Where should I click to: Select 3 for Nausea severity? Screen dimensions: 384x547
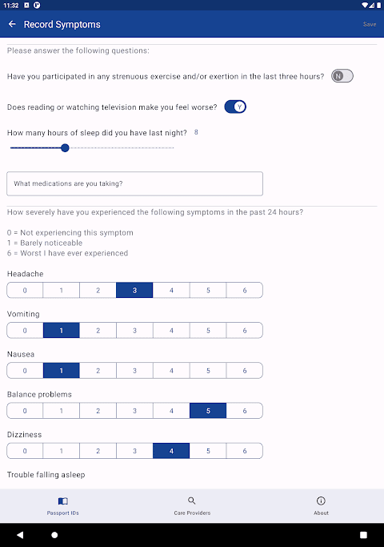pyautogui.click(x=134, y=371)
